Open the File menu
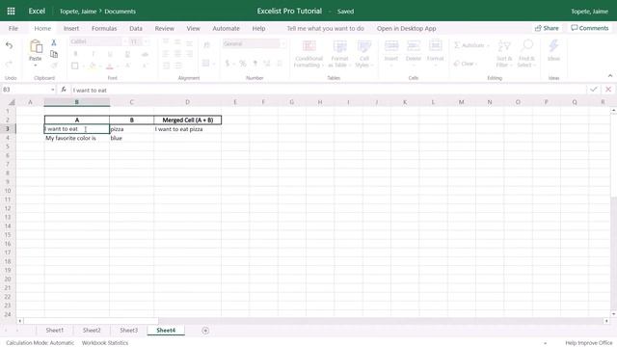The width and height of the screenshot is (617, 347). coord(13,28)
